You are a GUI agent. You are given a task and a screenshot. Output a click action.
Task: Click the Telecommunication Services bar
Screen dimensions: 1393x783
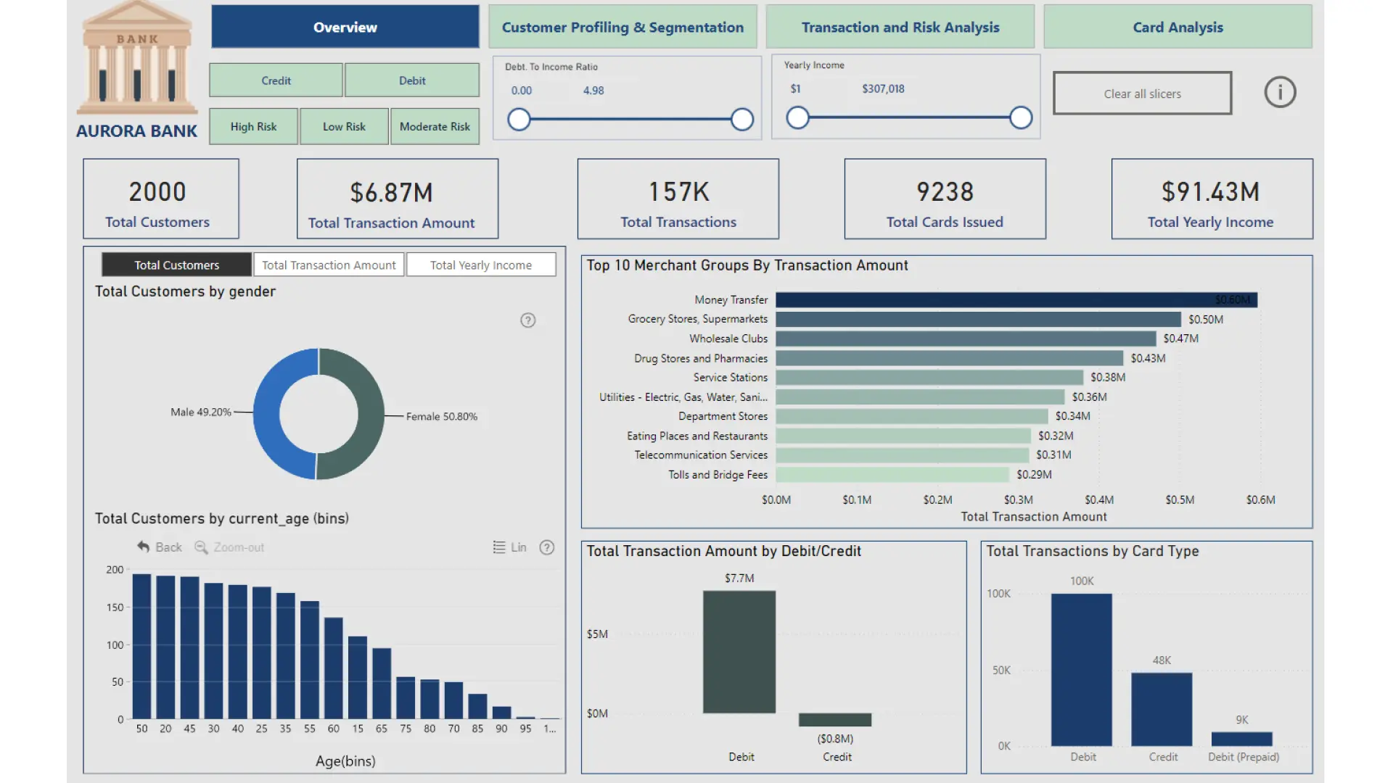(x=902, y=455)
